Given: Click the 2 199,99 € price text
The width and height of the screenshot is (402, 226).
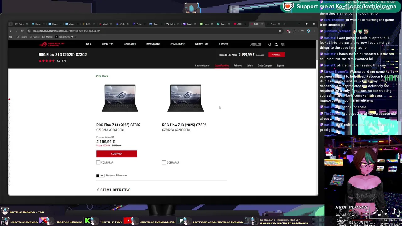Looking at the screenshot, I should coord(106,142).
